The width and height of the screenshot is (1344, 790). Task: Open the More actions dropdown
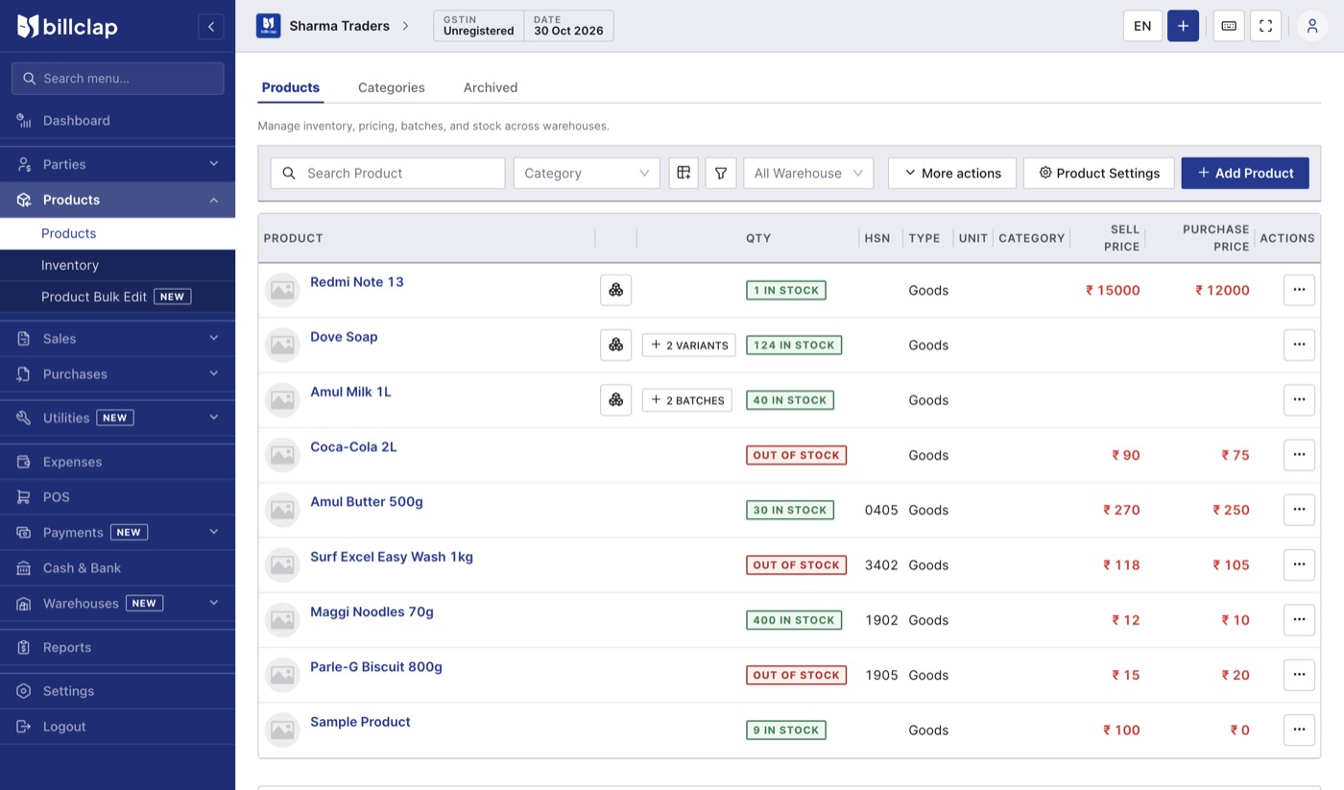(x=952, y=173)
